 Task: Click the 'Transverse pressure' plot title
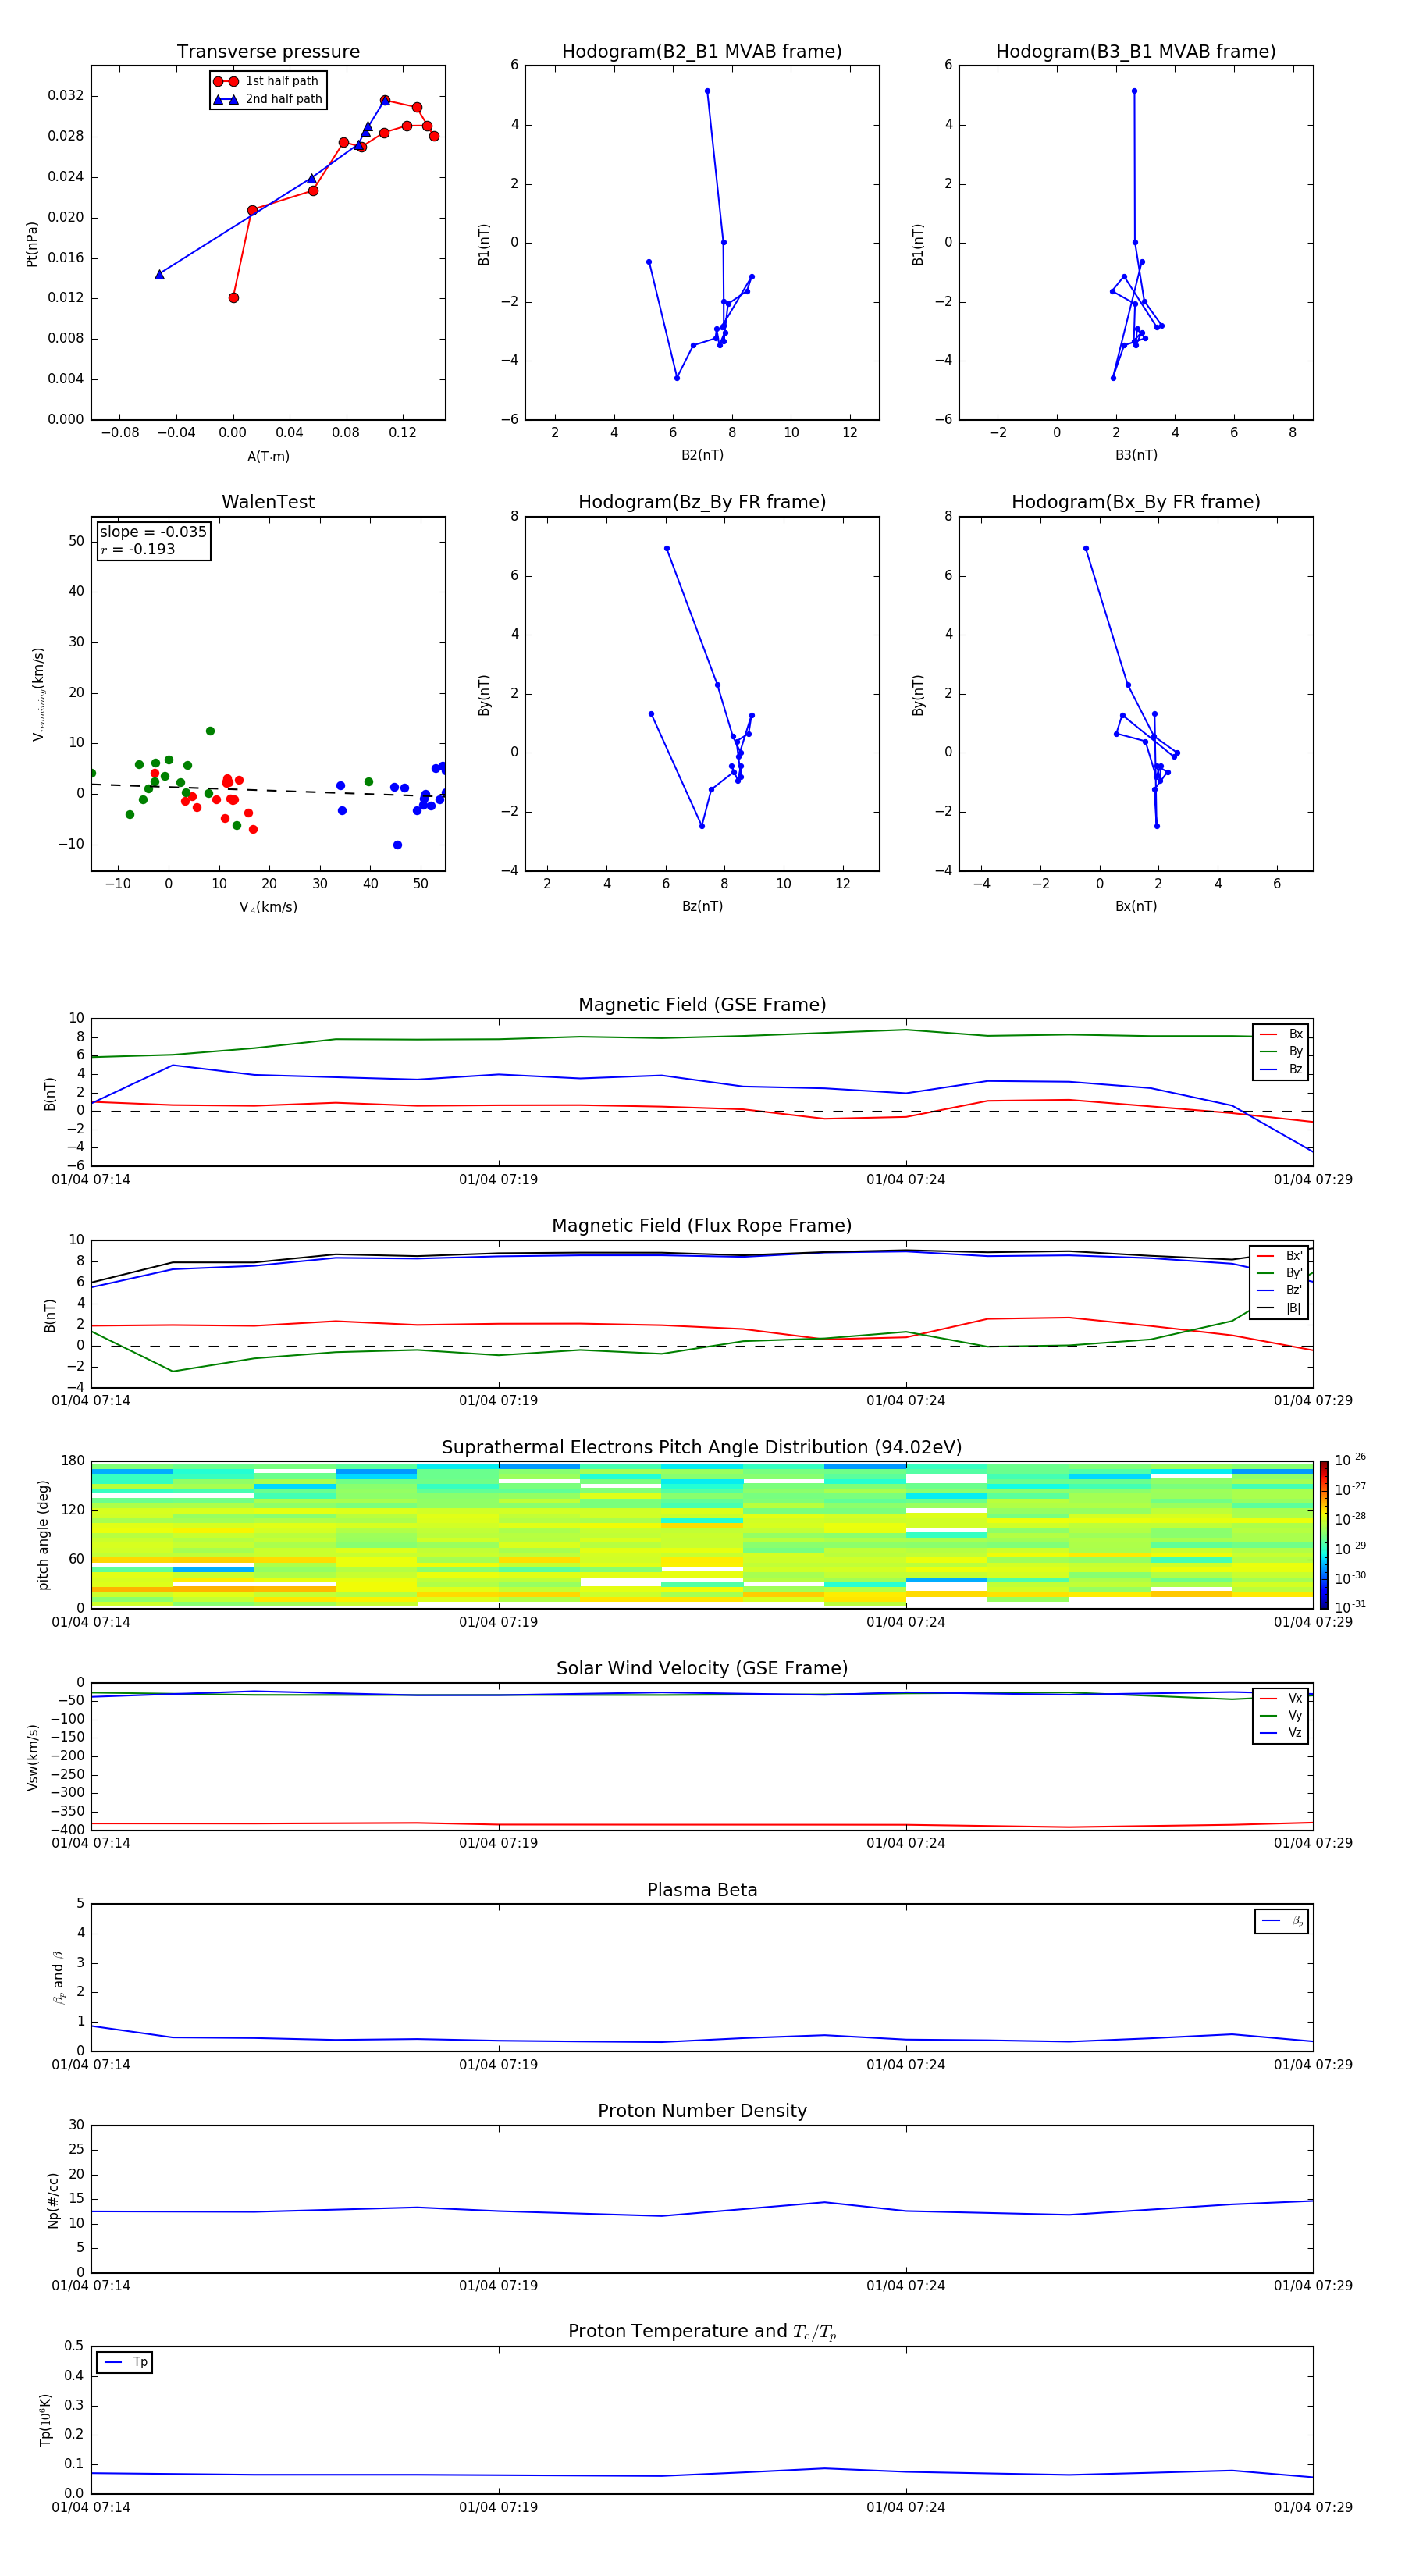pyautogui.click(x=268, y=52)
